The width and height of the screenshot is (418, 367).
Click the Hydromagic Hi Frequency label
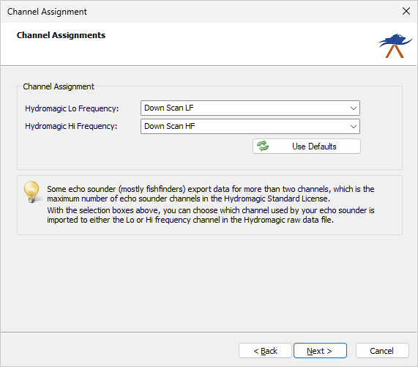click(x=71, y=126)
